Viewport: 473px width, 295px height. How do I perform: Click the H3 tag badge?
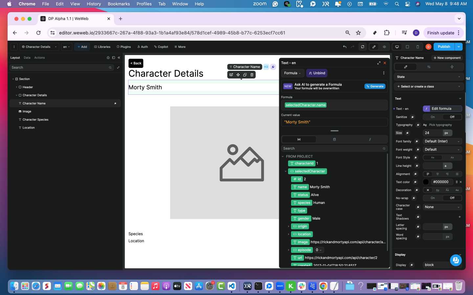click(x=266, y=67)
